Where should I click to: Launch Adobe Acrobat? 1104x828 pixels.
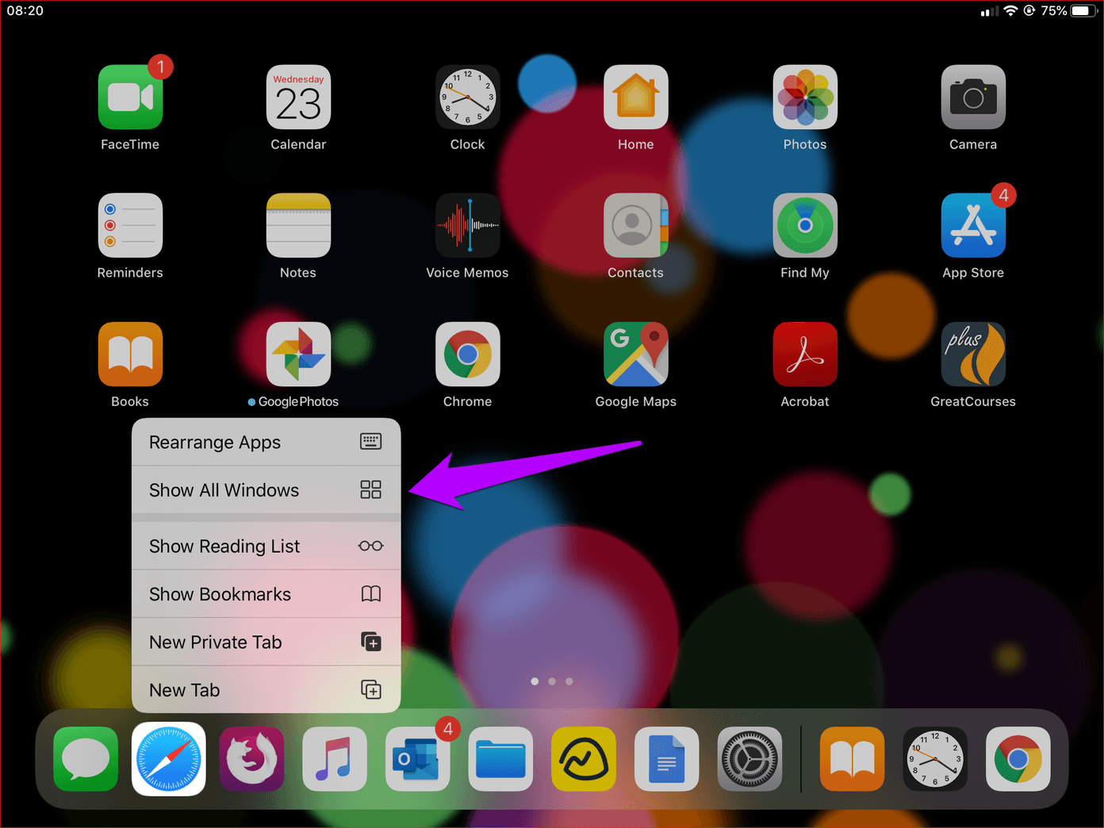[805, 354]
